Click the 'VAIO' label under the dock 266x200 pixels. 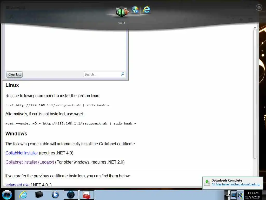point(122,23)
